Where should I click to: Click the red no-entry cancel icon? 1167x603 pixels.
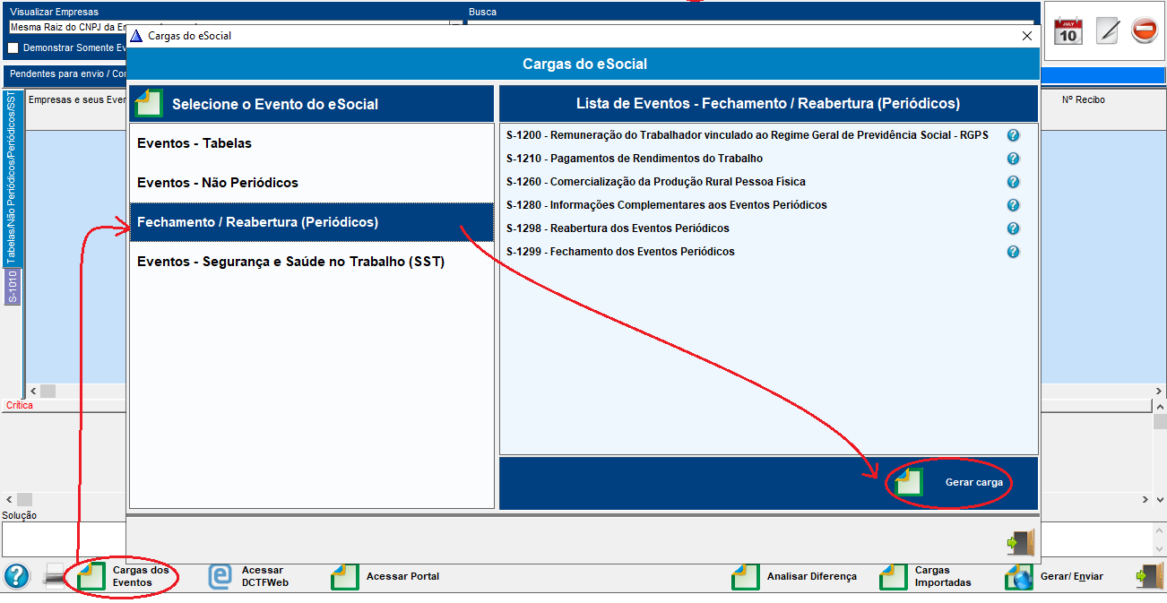(x=1145, y=30)
